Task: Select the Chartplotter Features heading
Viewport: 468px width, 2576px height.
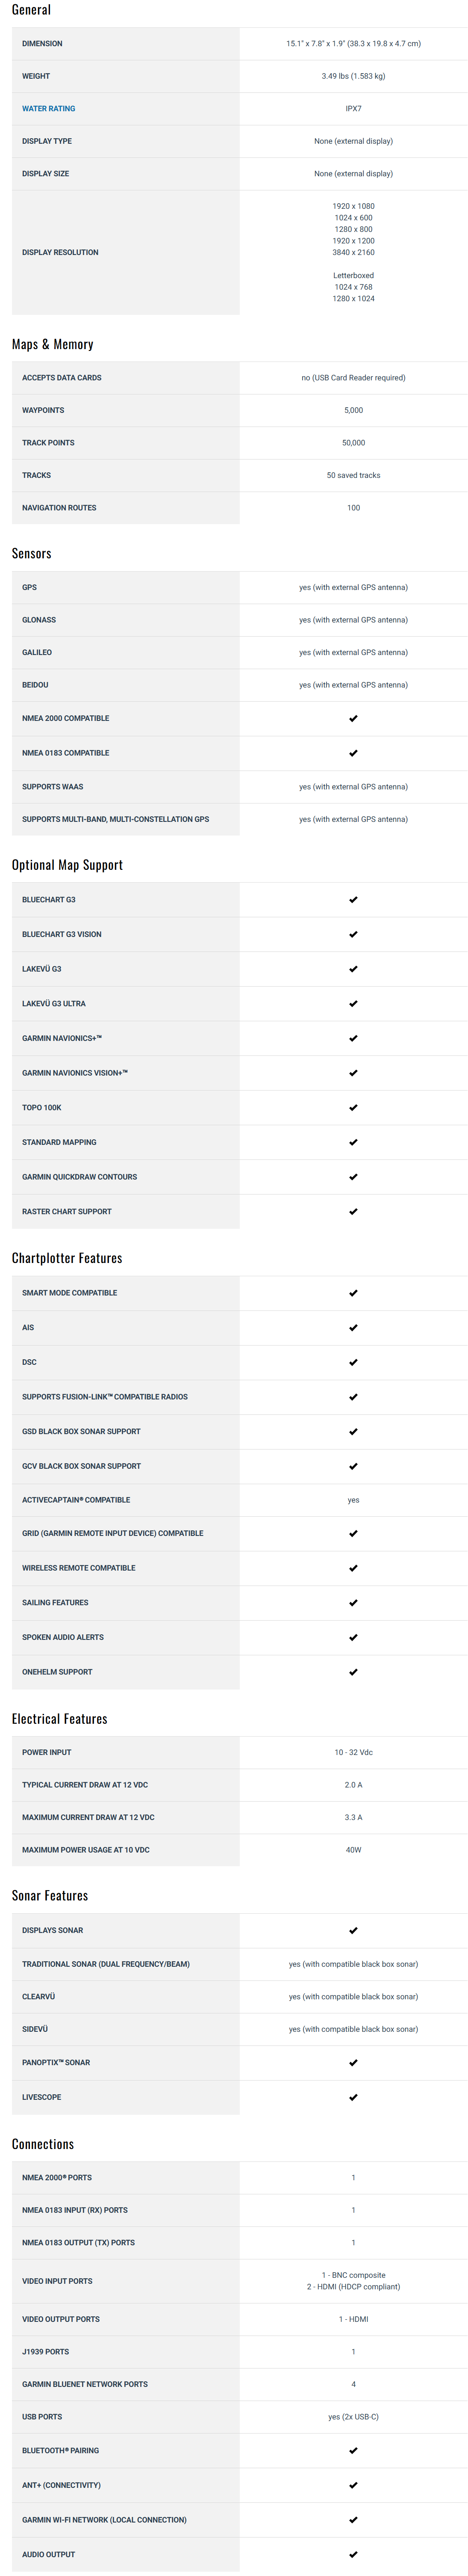Action: [67, 1258]
